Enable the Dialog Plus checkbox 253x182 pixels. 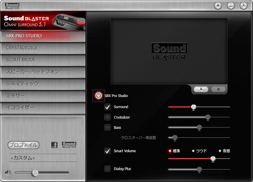pos(108,169)
